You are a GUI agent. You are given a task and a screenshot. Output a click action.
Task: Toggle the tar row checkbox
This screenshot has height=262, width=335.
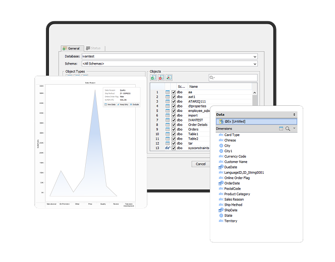(x=174, y=144)
